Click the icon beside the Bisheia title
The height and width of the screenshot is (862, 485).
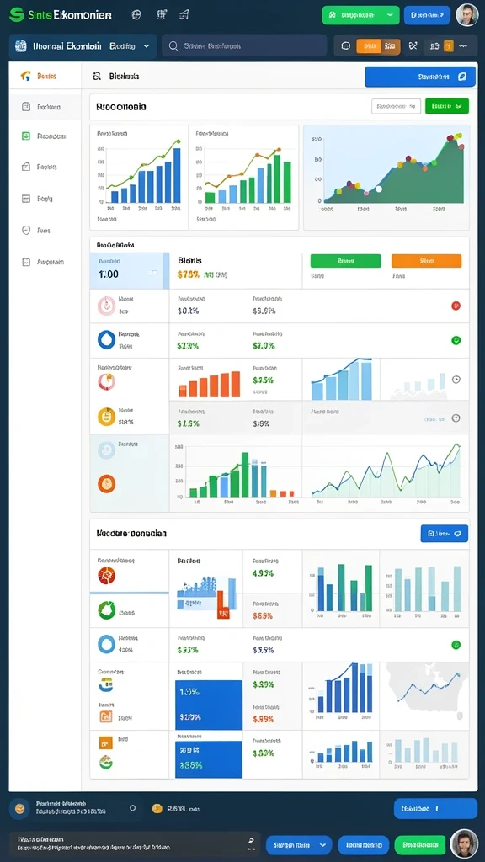pos(97,77)
